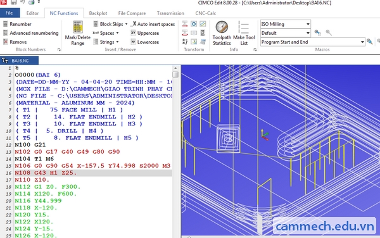Click comment '(MATERIAL - ALUMINUM MM - 2024)'

75,103
